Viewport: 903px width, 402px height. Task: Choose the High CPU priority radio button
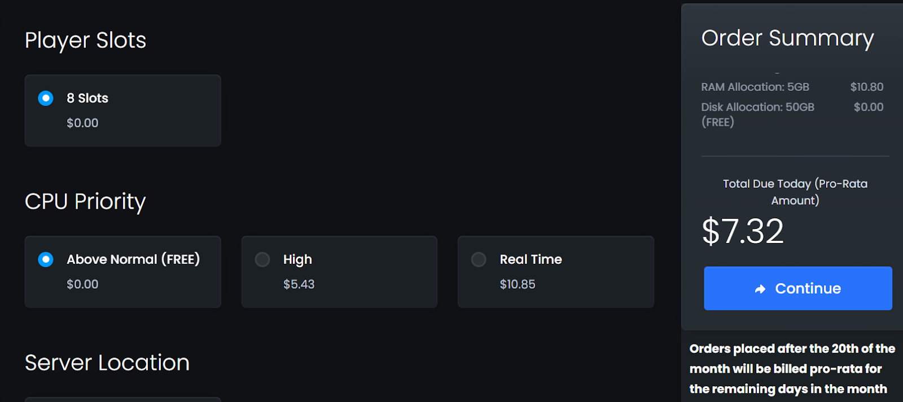262,259
